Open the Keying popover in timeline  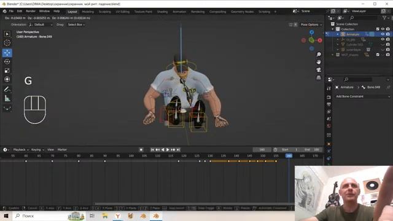(x=37, y=150)
